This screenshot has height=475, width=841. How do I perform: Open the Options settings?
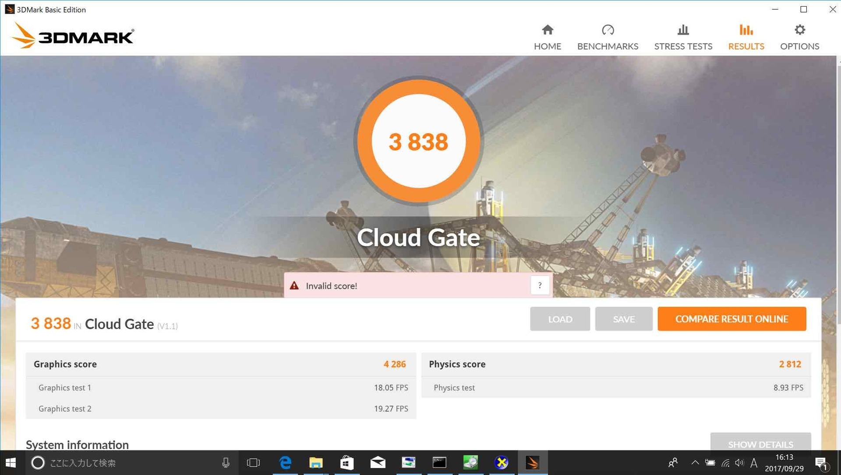799,36
